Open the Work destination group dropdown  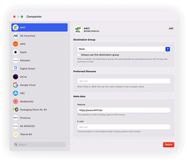tap(124, 49)
